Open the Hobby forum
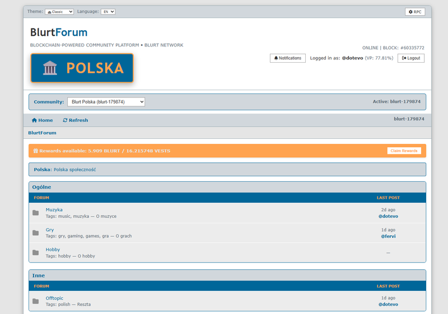Image resolution: width=448 pixels, height=314 pixels. point(53,250)
